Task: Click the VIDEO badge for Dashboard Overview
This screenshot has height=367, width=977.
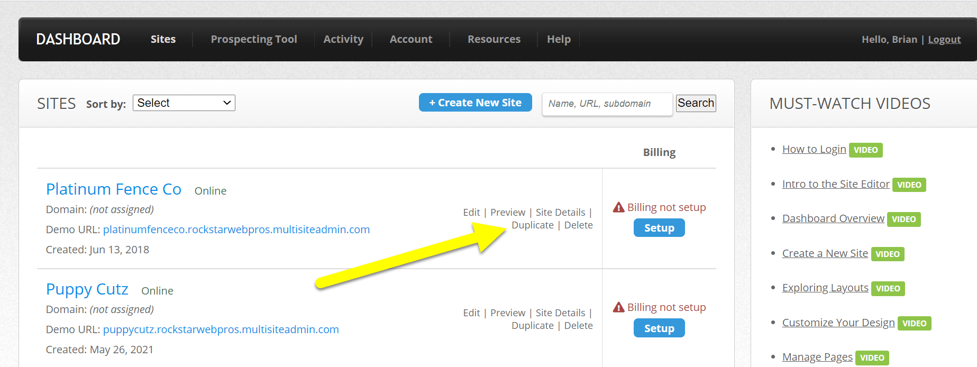Action: [x=904, y=219]
